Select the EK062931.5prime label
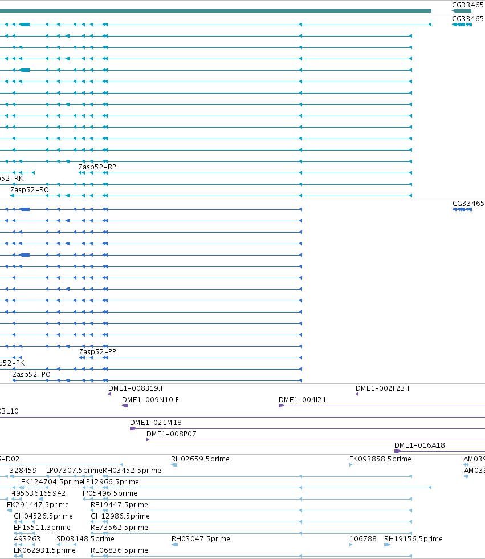This screenshot has height=559, width=485. [x=44, y=550]
